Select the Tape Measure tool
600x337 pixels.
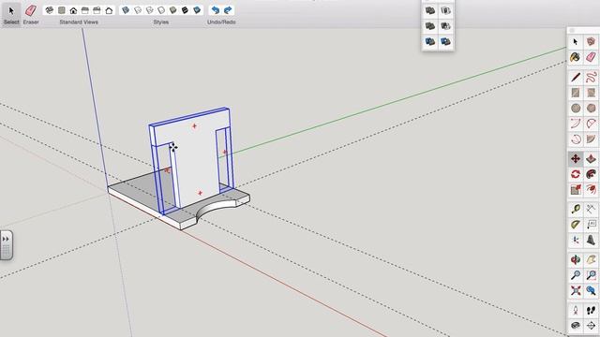(576, 209)
